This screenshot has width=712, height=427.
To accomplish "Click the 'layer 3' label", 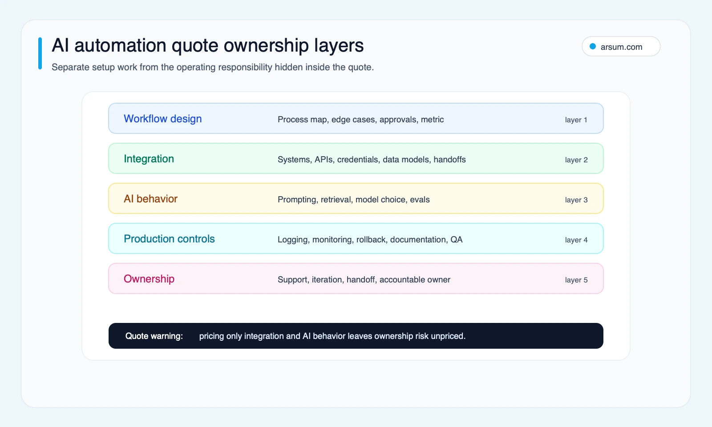I will (x=576, y=200).
